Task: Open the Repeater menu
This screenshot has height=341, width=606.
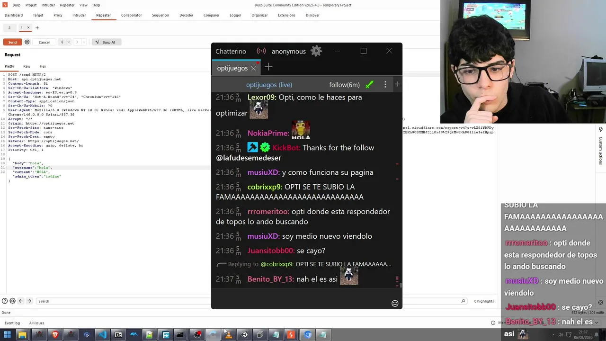Action: click(67, 5)
